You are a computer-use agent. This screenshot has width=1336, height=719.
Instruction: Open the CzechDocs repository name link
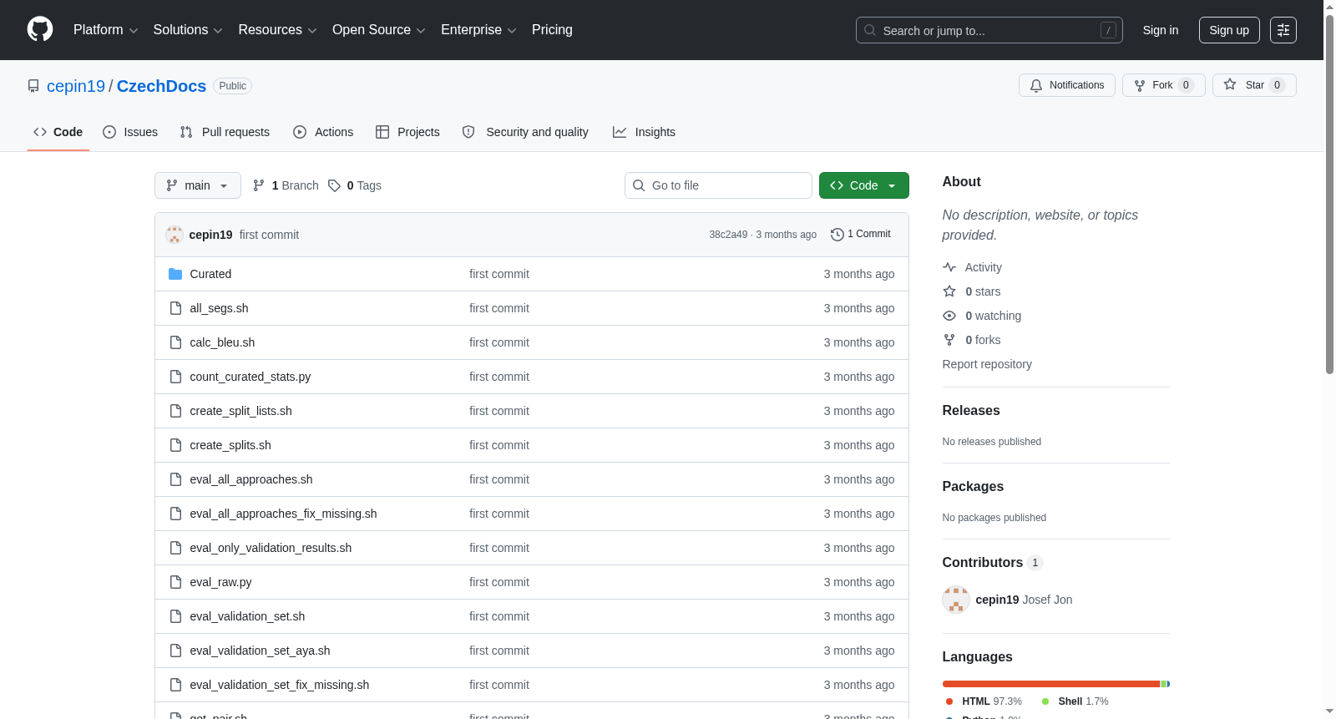click(x=161, y=86)
